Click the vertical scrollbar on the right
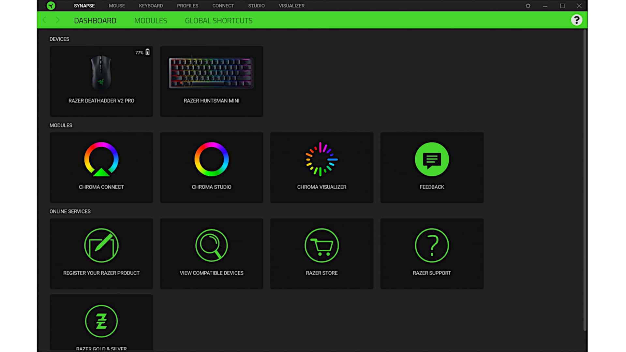The image size is (626, 352). (585, 180)
